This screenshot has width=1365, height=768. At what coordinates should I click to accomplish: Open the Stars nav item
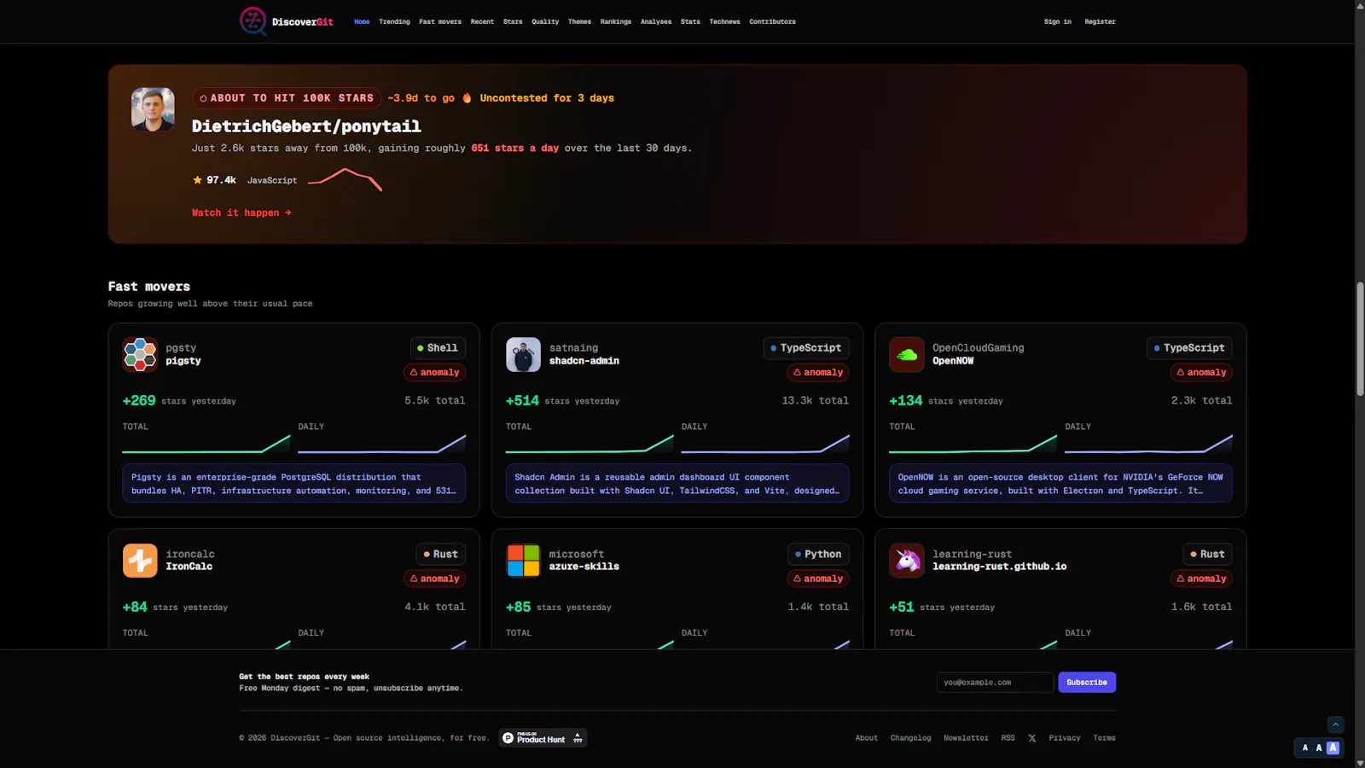513,21
